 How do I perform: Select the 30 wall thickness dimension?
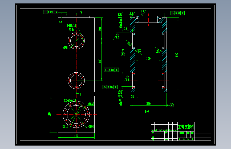pyautogui.click(x=133, y=96)
